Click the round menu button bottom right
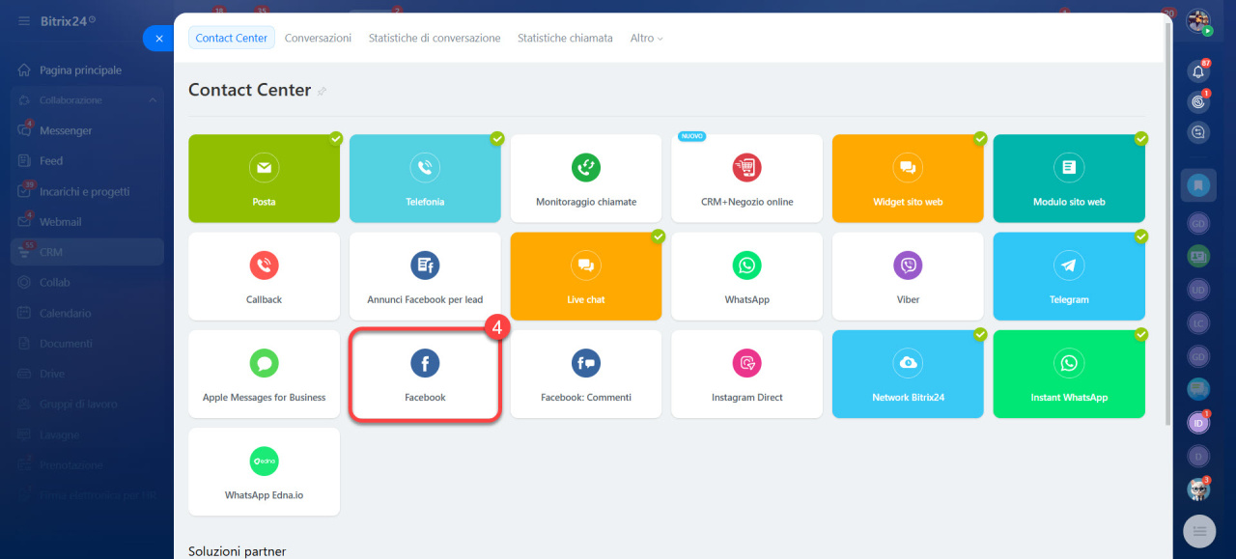 (1199, 530)
